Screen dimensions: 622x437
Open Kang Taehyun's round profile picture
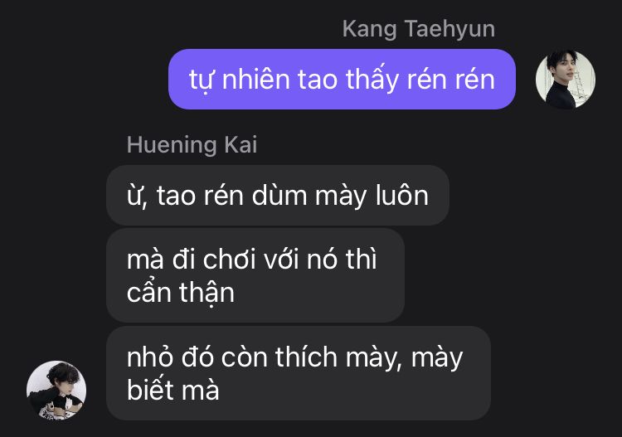coord(566,80)
